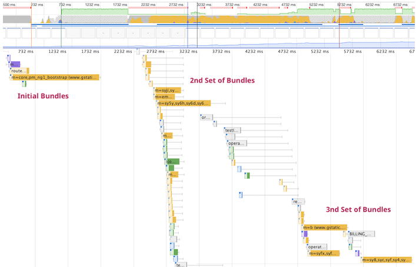Select the m=syfx,syf... bundle bar

coord(323,253)
